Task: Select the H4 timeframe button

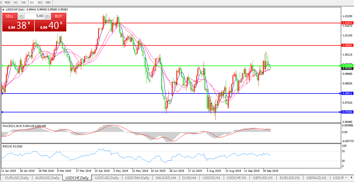Action: point(23,2)
